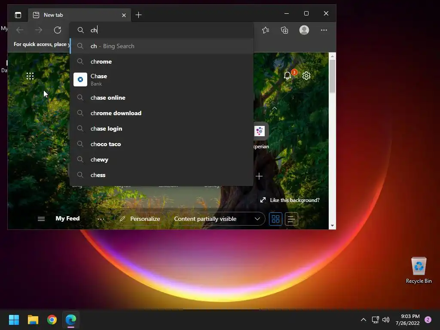440x330 pixels.
Task: Open 'Content partially visible' dropdown
Action: [217, 219]
